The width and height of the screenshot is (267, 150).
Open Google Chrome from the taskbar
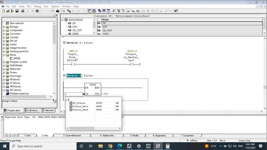[110, 146]
